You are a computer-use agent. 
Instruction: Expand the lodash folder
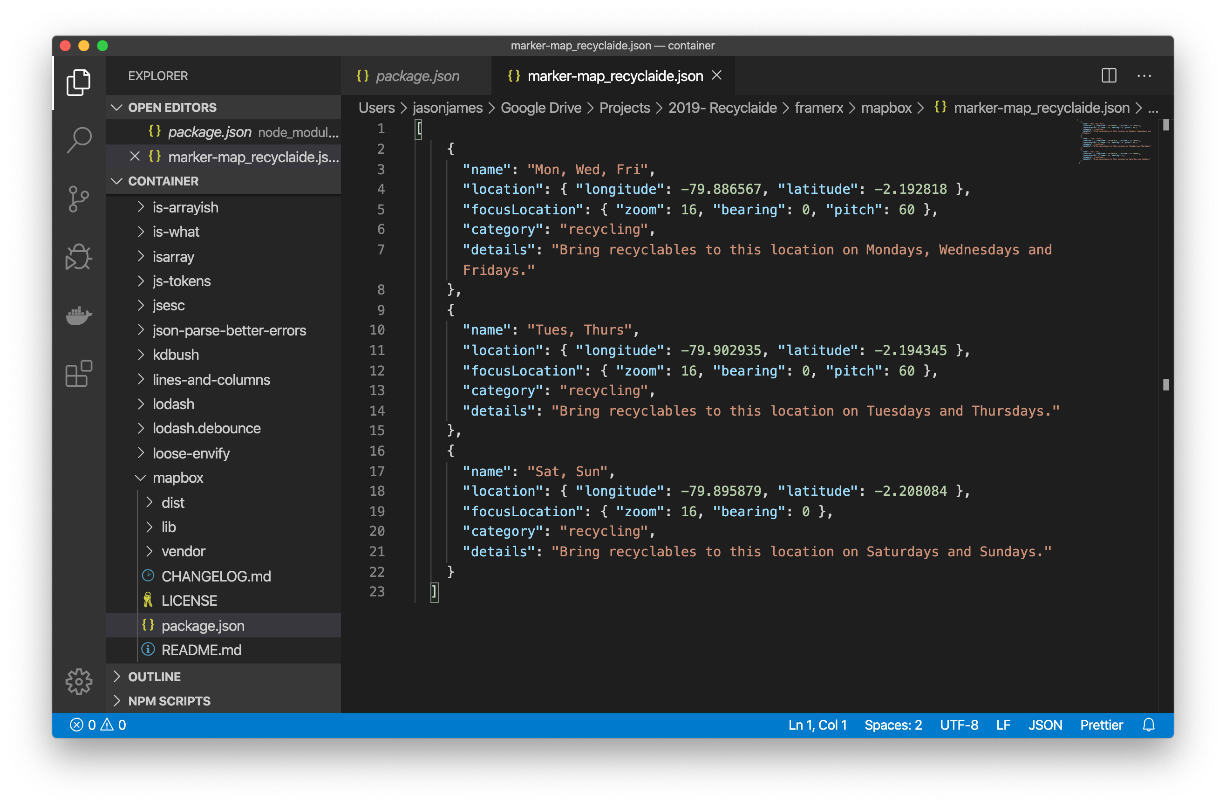pos(173,404)
